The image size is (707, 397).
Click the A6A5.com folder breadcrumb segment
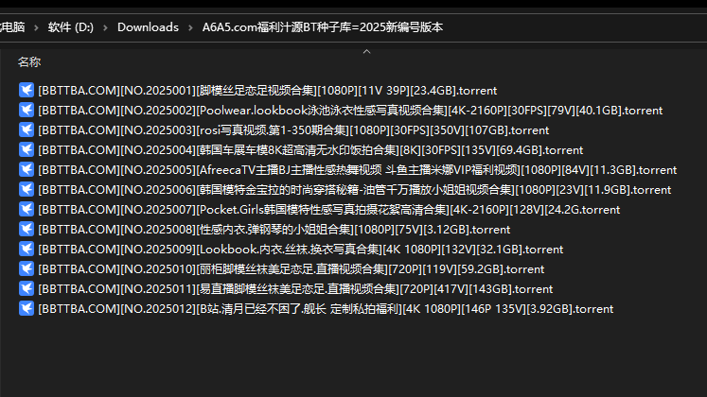pos(322,27)
